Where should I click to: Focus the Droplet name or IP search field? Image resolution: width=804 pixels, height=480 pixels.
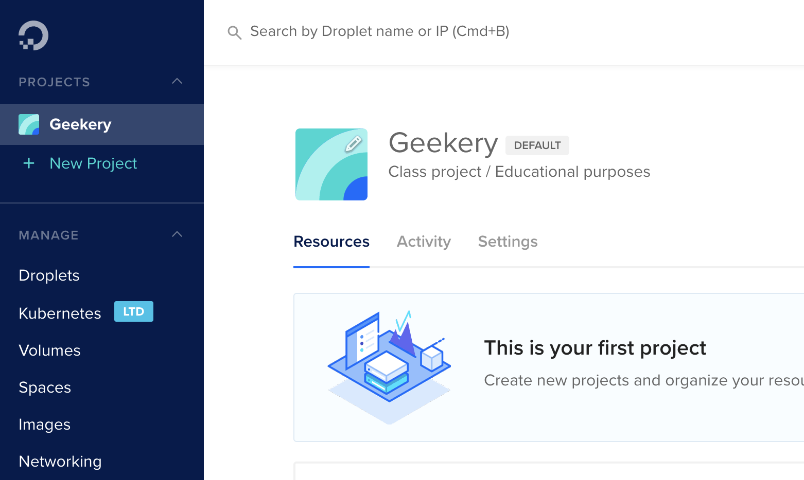(x=379, y=31)
